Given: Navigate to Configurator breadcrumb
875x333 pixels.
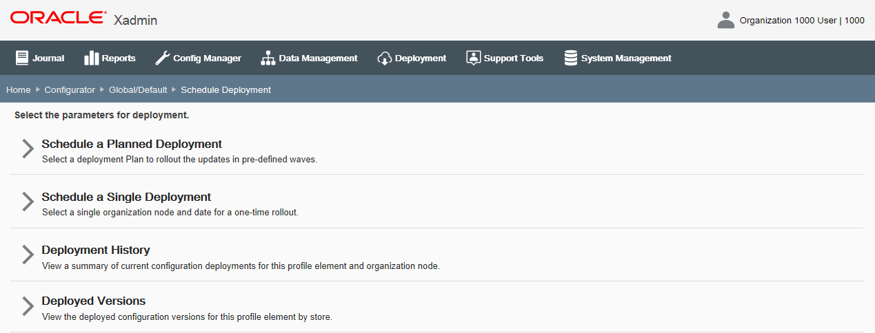Looking at the screenshot, I should [70, 90].
